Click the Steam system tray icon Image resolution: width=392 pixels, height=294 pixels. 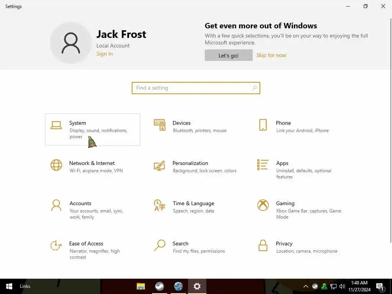[315, 286]
